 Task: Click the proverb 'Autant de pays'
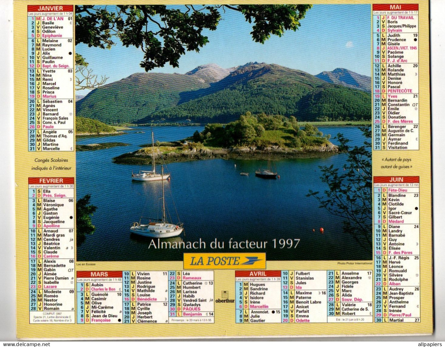pos(396,160)
